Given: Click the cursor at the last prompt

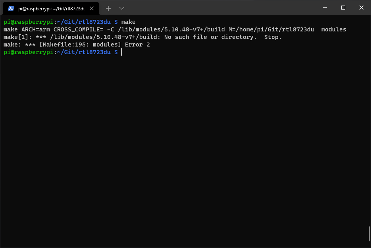Looking at the screenshot, I should pos(122,52).
